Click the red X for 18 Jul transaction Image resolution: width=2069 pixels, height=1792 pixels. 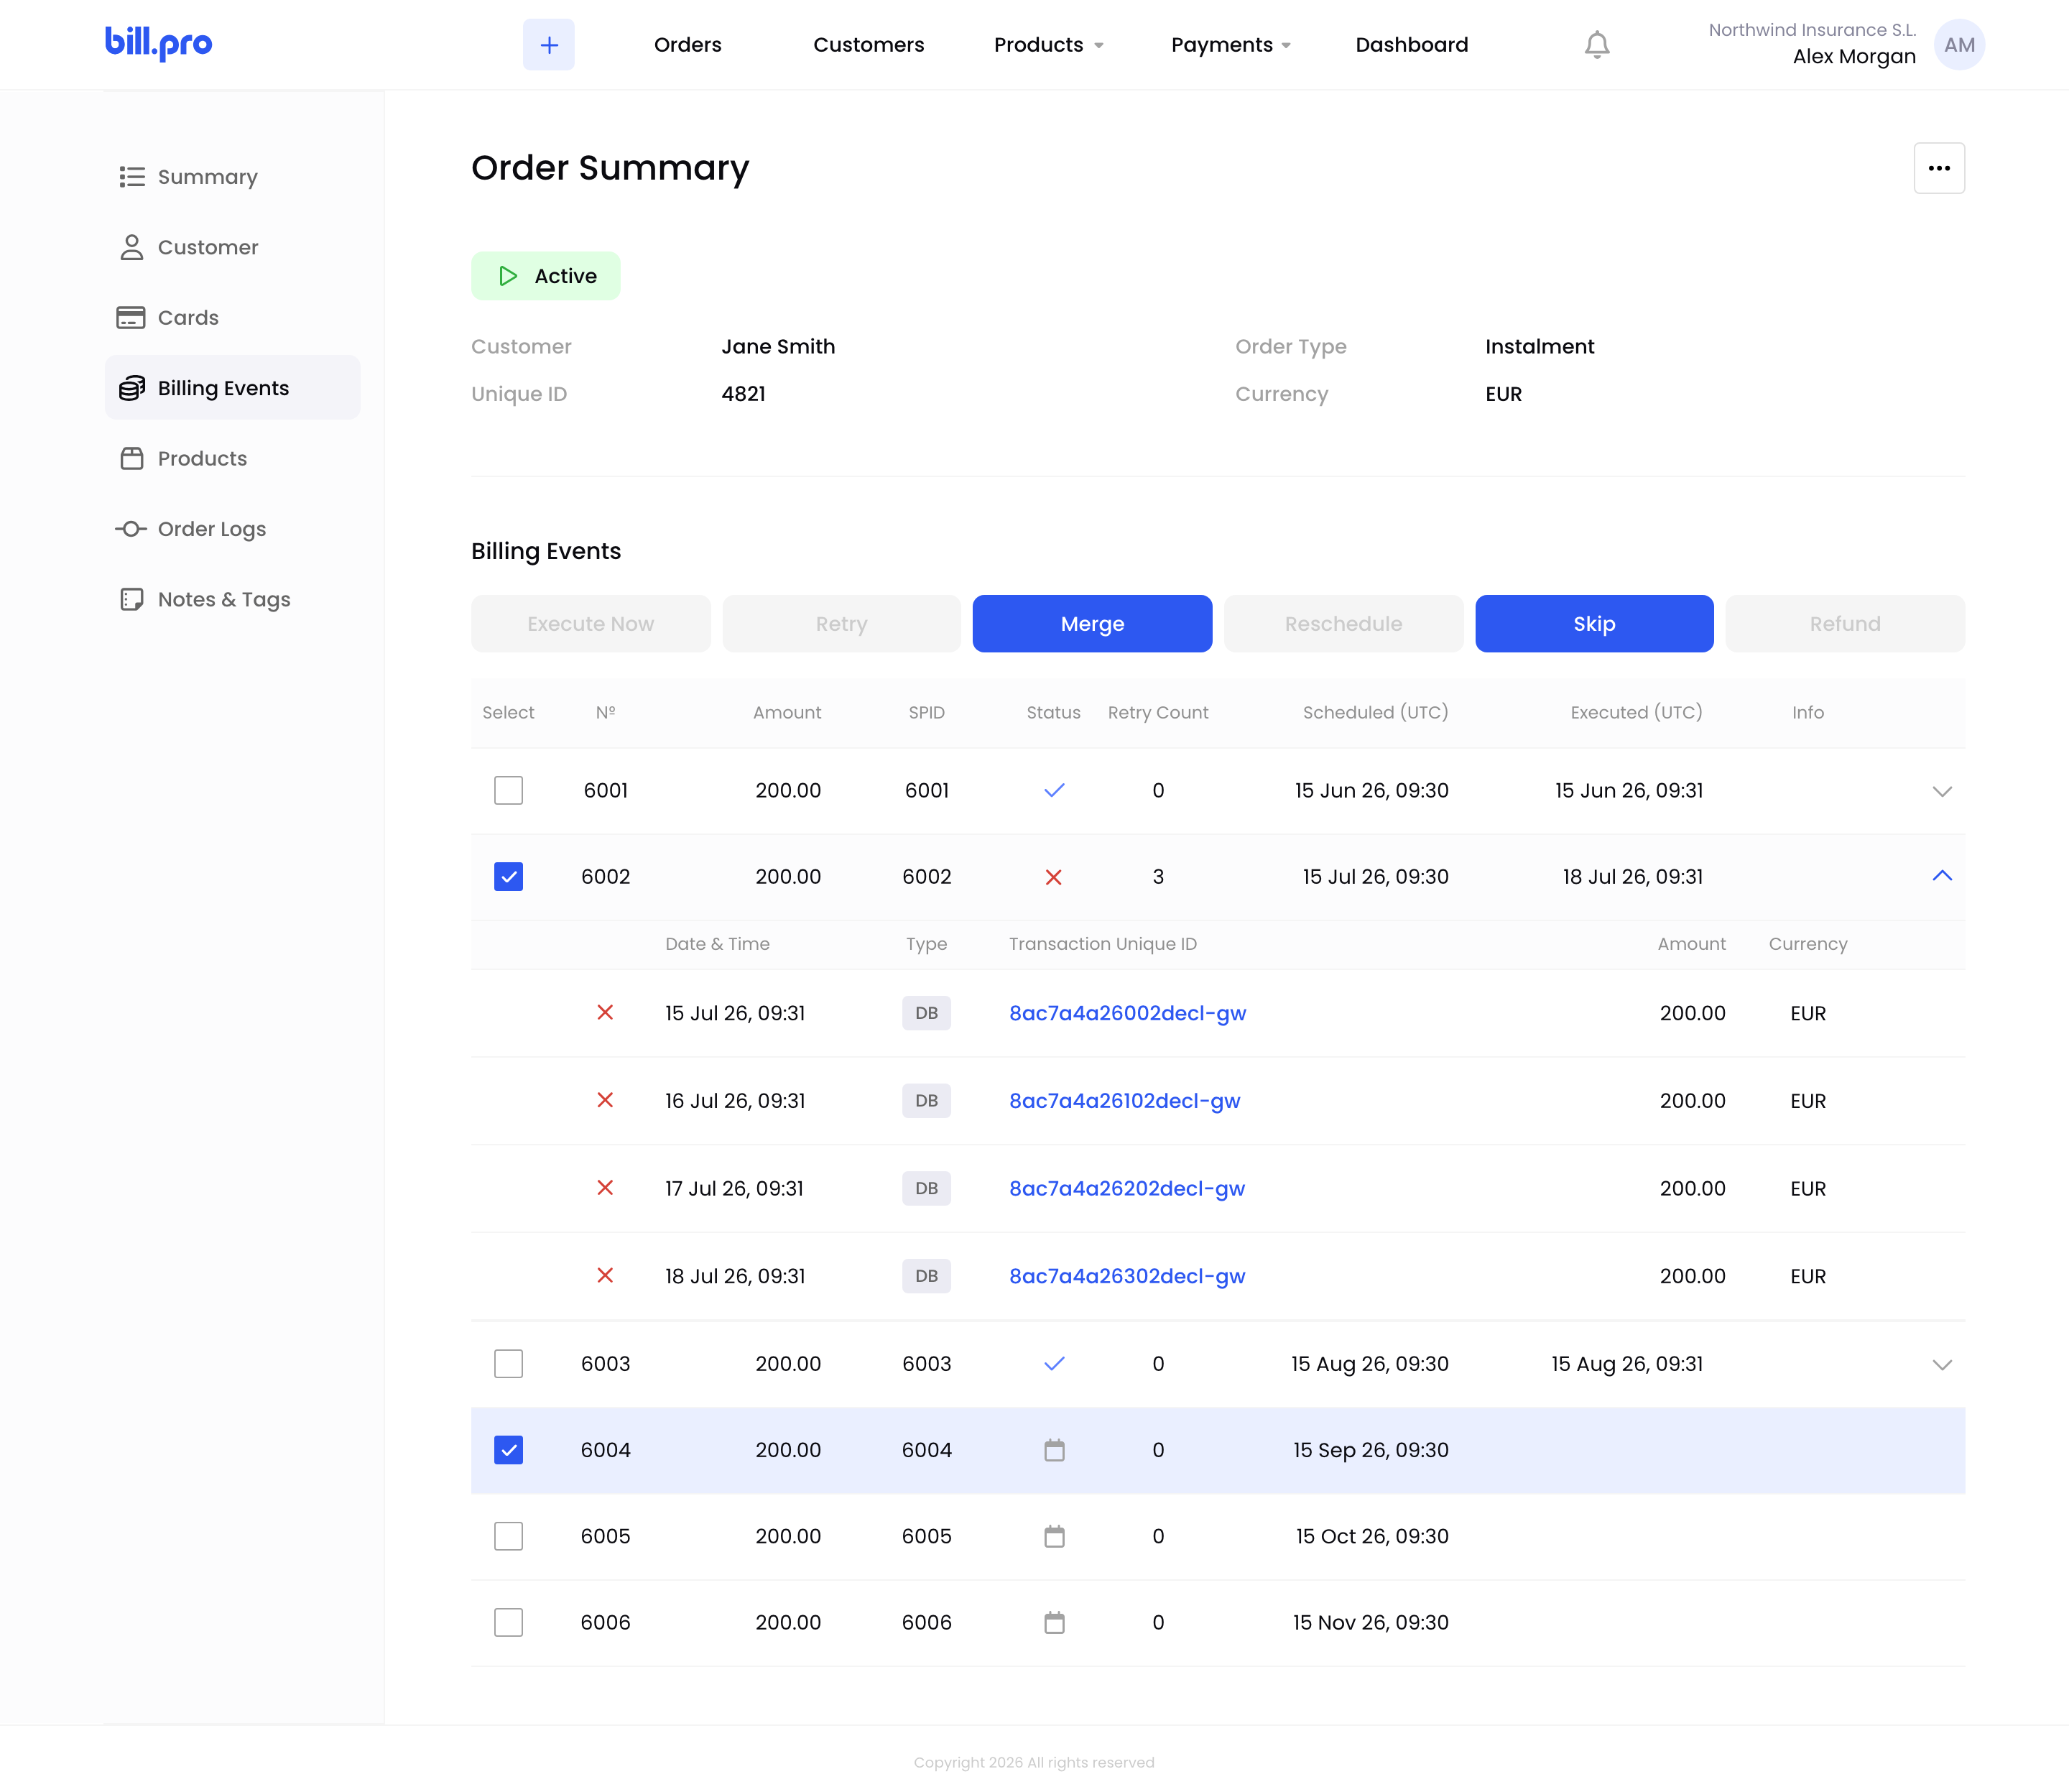click(605, 1276)
